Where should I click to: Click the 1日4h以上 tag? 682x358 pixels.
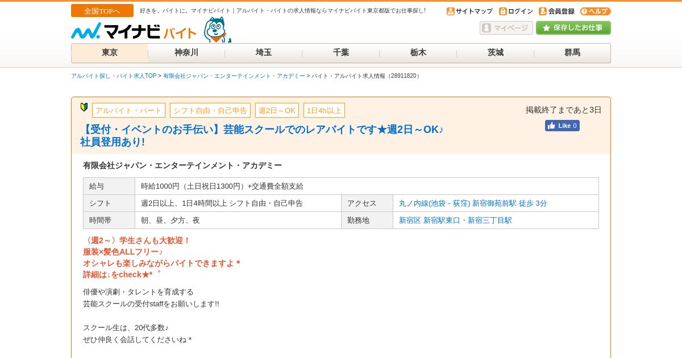324,110
